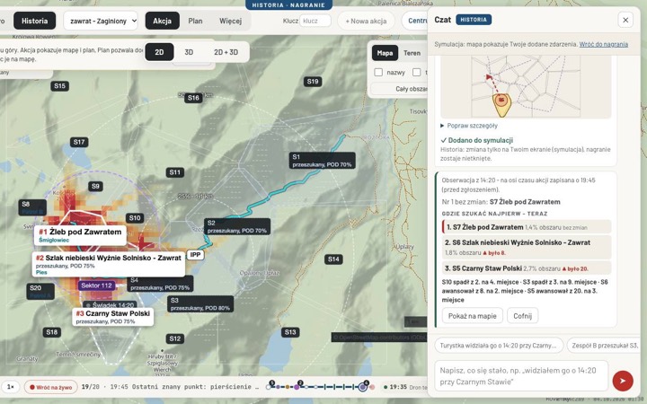
Task: Switch the basemap to Teren
Action: pyautogui.click(x=412, y=53)
